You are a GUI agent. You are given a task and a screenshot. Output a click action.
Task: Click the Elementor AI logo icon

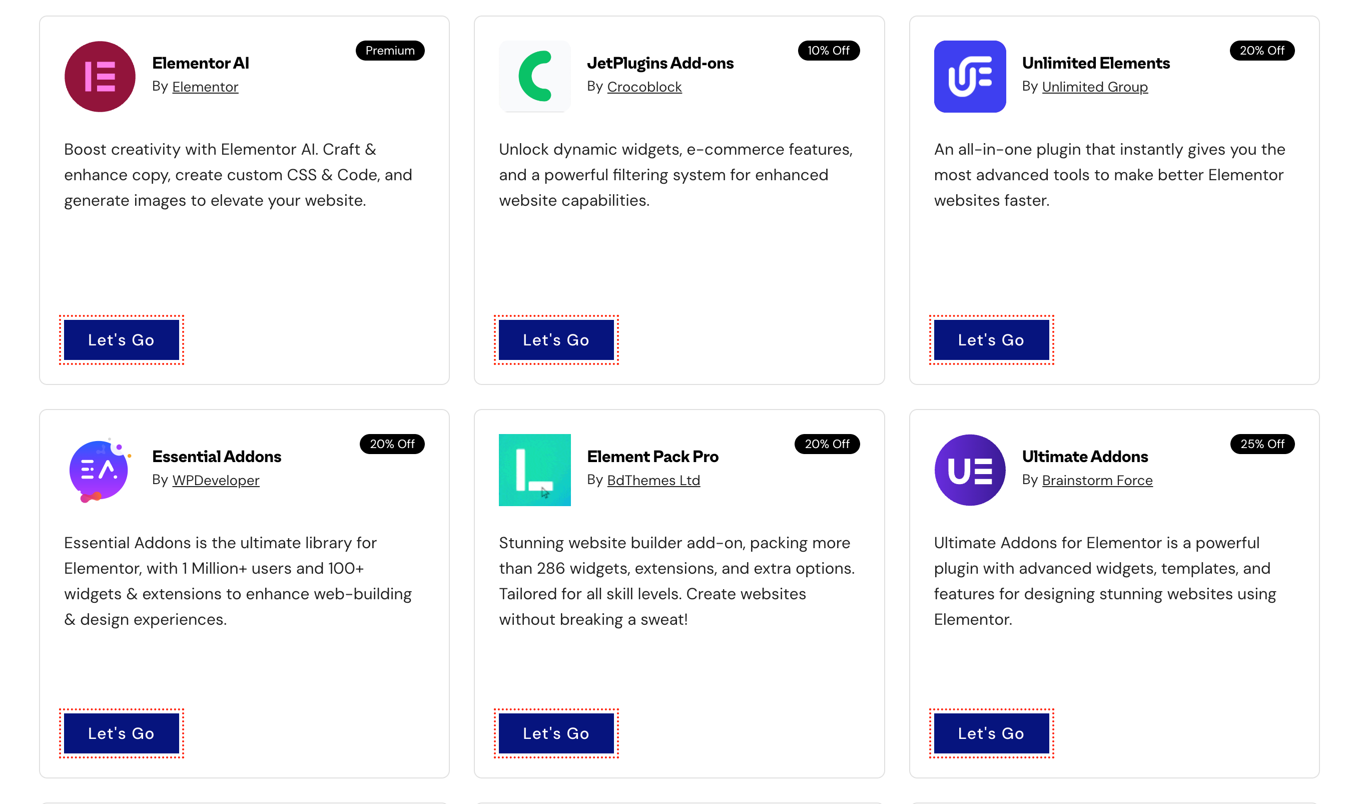[100, 77]
